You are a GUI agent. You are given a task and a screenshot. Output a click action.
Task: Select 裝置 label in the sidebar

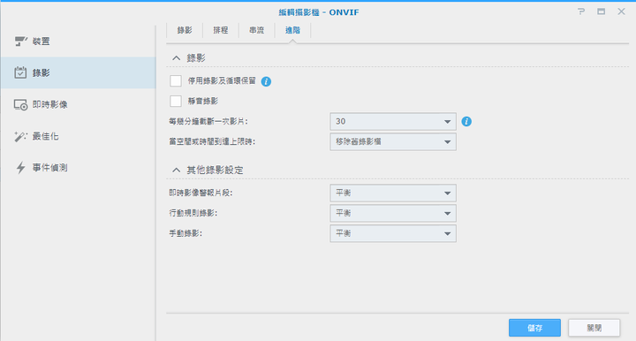point(41,42)
